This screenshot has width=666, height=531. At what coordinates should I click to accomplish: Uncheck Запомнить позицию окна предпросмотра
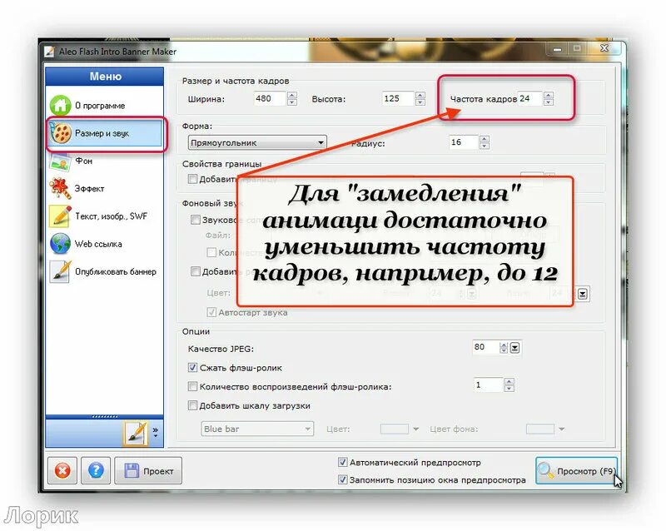pos(342,479)
